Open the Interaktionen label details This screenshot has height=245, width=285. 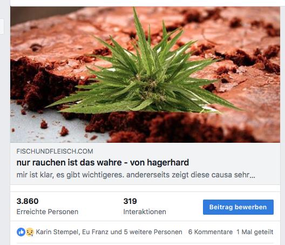[x=145, y=212]
